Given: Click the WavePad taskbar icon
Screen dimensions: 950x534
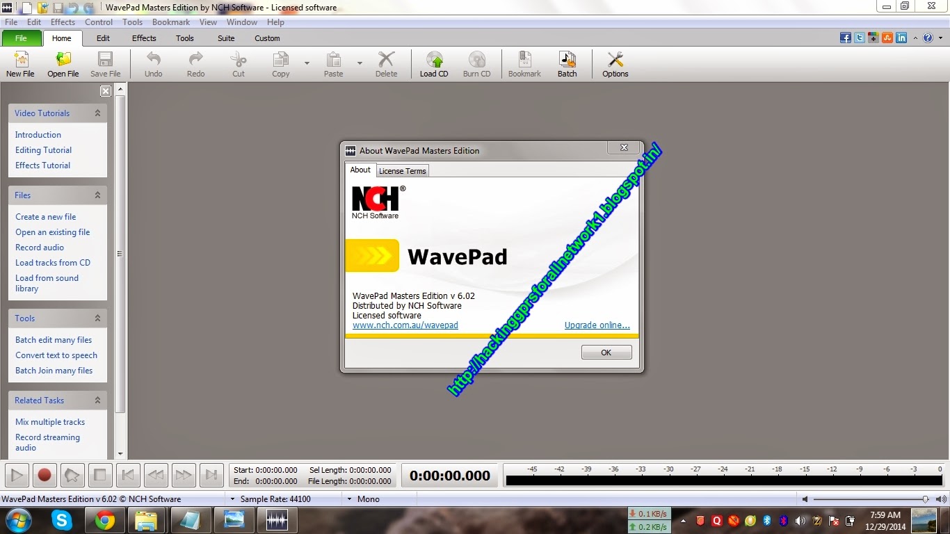Looking at the screenshot, I should 277,520.
